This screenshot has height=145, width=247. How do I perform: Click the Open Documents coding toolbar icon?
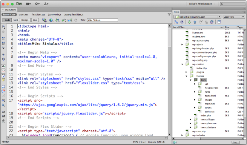tap(3, 27)
